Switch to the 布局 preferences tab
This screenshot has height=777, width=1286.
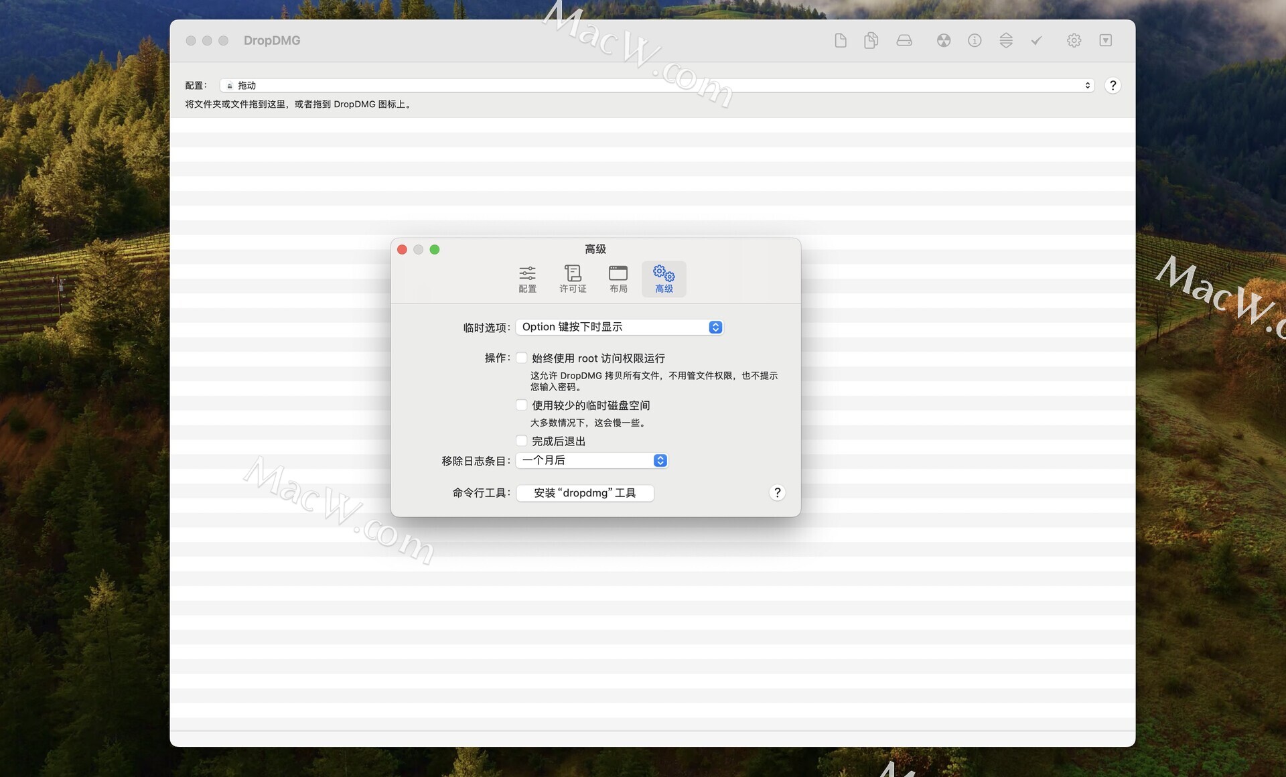(x=618, y=279)
